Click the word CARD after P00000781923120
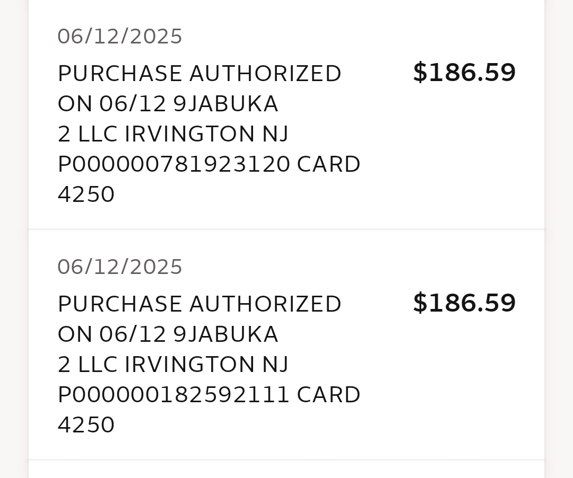573x478 pixels. (x=328, y=165)
